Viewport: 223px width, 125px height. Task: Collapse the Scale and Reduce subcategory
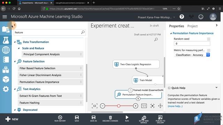tap(18, 48)
